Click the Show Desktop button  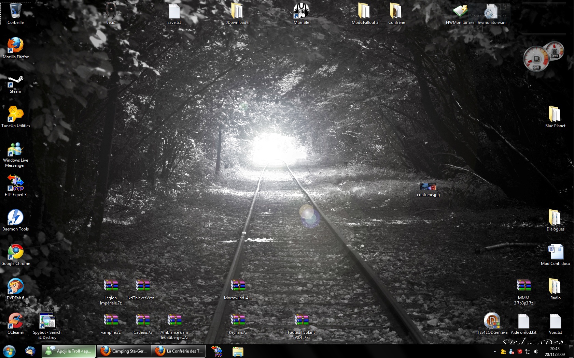pos(571,352)
